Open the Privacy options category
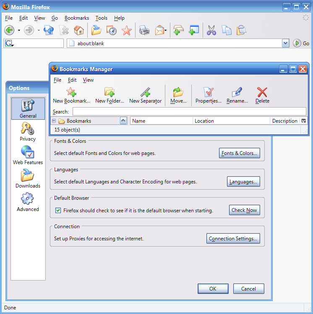 pos(28,132)
